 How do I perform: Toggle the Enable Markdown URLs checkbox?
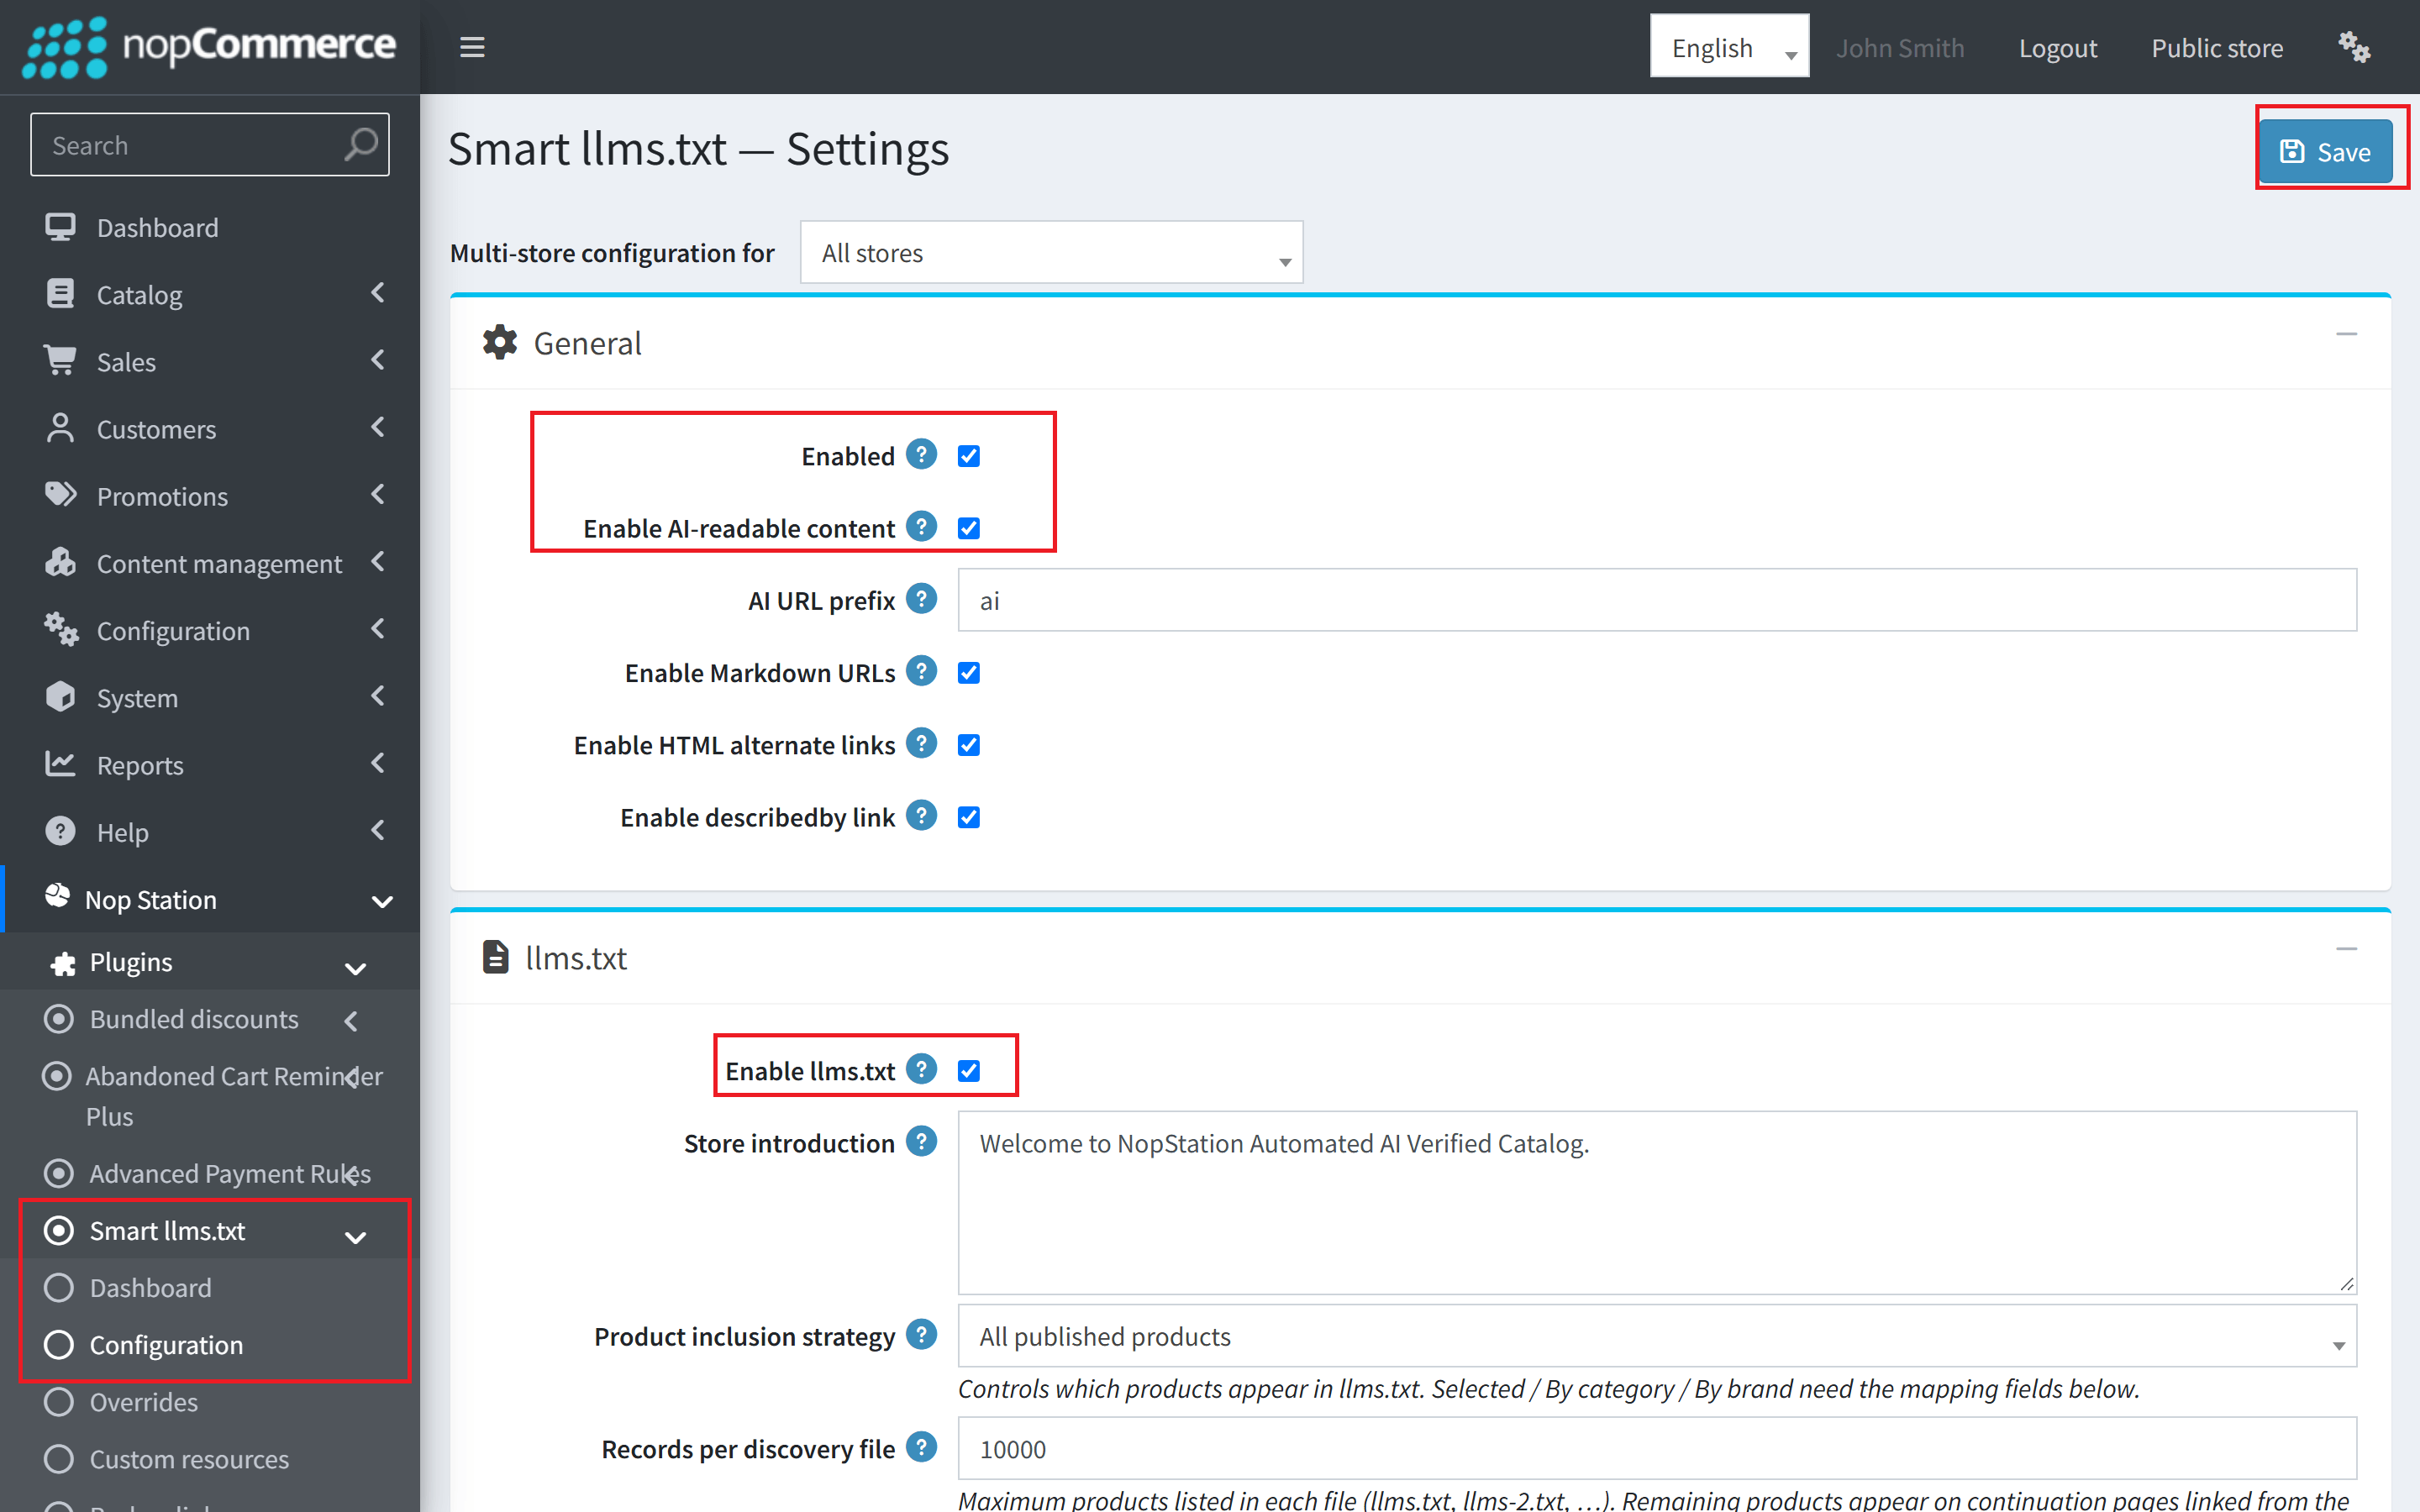coord(968,673)
